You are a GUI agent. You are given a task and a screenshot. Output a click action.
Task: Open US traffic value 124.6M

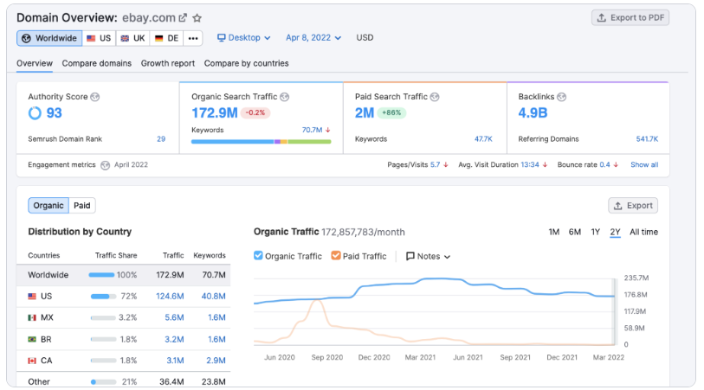pos(170,297)
